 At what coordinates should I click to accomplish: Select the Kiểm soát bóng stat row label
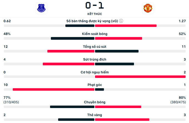[94, 34]
